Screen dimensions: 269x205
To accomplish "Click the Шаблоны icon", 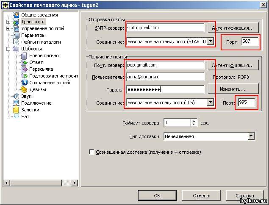I will (16, 49).
